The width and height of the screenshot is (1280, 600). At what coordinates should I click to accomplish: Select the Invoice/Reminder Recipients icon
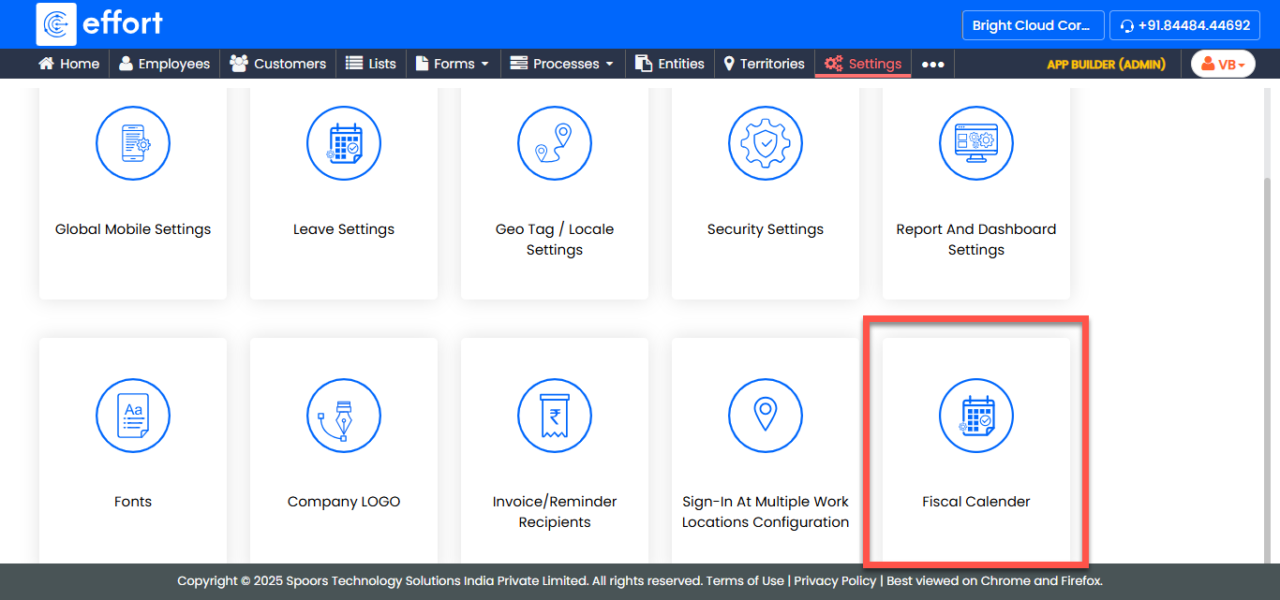(x=555, y=416)
